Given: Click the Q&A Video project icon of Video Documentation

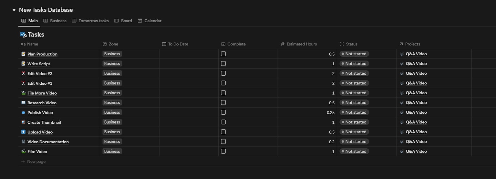Looking at the screenshot, I should click(402, 141).
